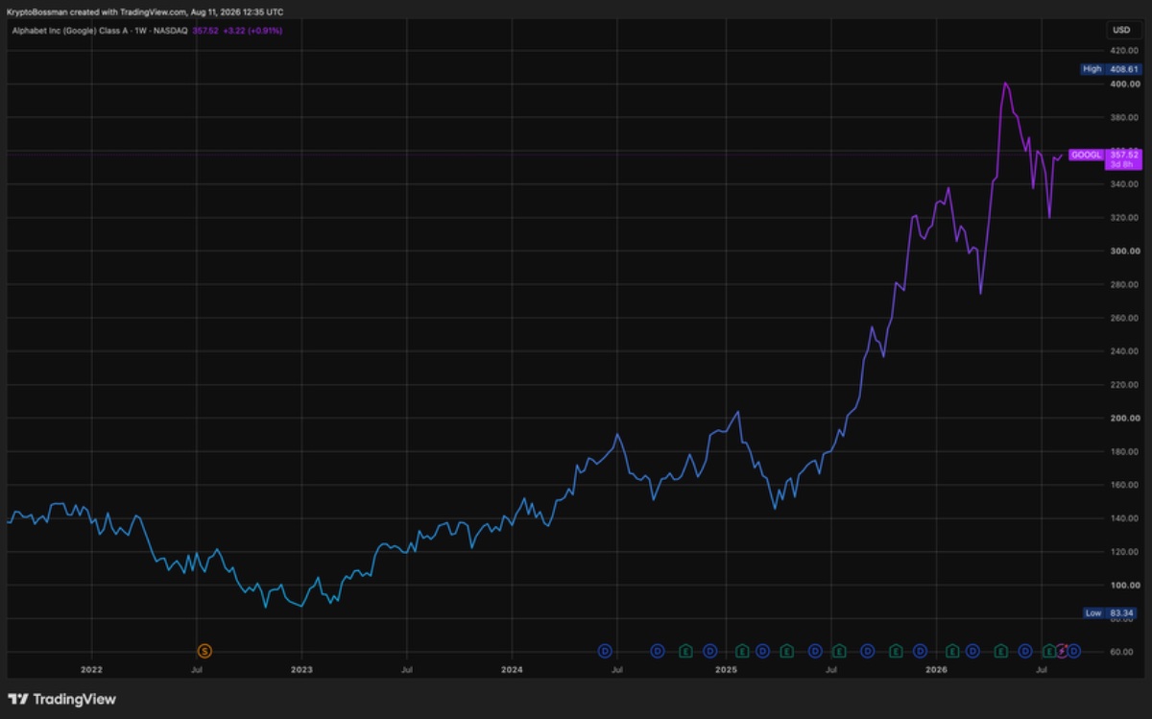Click the 300.00 price axis label
Image resolution: width=1152 pixels, height=719 pixels.
coord(1123,252)
